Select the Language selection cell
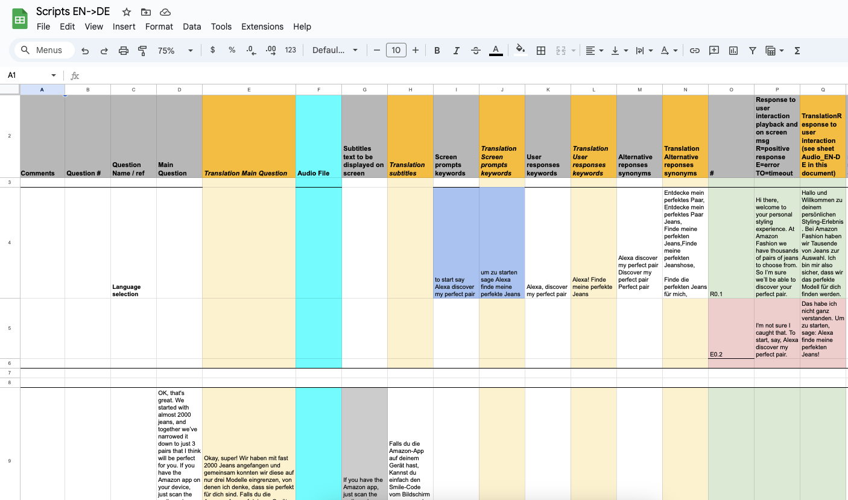The width and height of the screenshot is (848, 500). pyautogui.click(x=133, y=243)
